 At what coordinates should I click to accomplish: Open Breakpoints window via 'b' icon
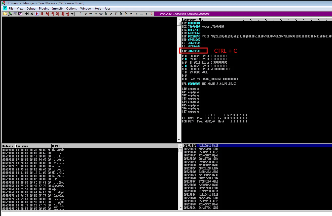point(126,14)
